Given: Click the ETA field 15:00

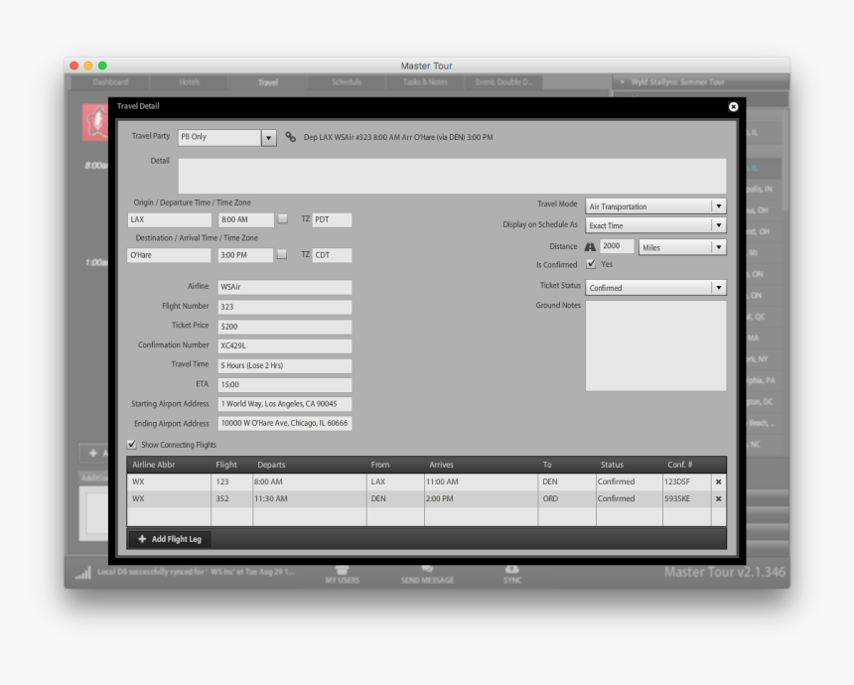Looking at the screenshot, I should coord(285,384).
